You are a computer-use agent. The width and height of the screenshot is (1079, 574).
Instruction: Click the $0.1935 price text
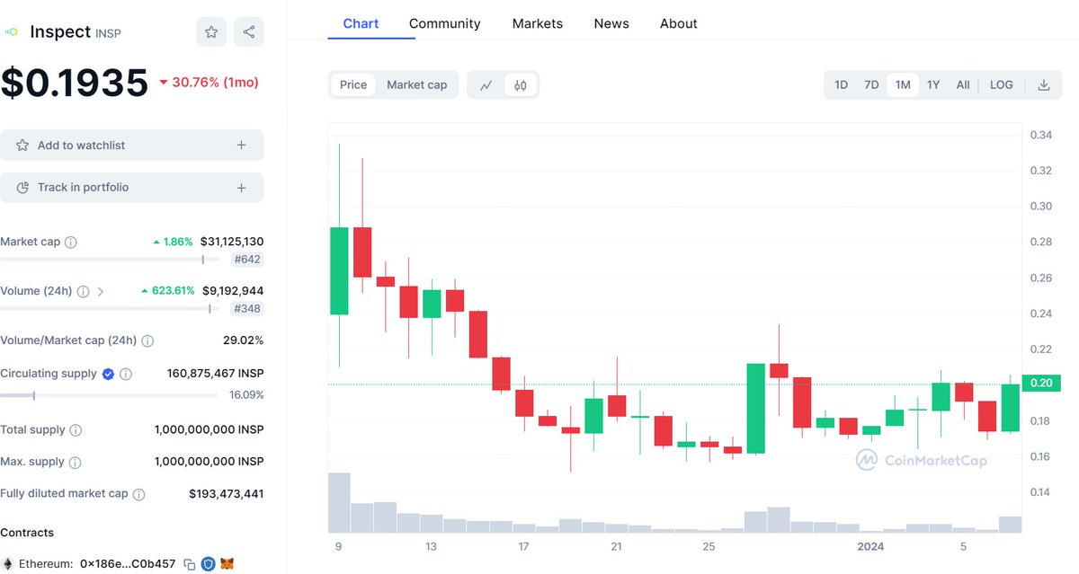point(74,83)
